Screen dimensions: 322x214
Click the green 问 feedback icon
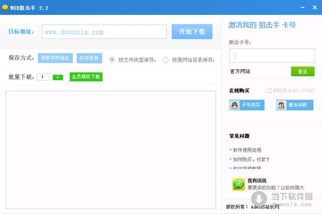238,185
